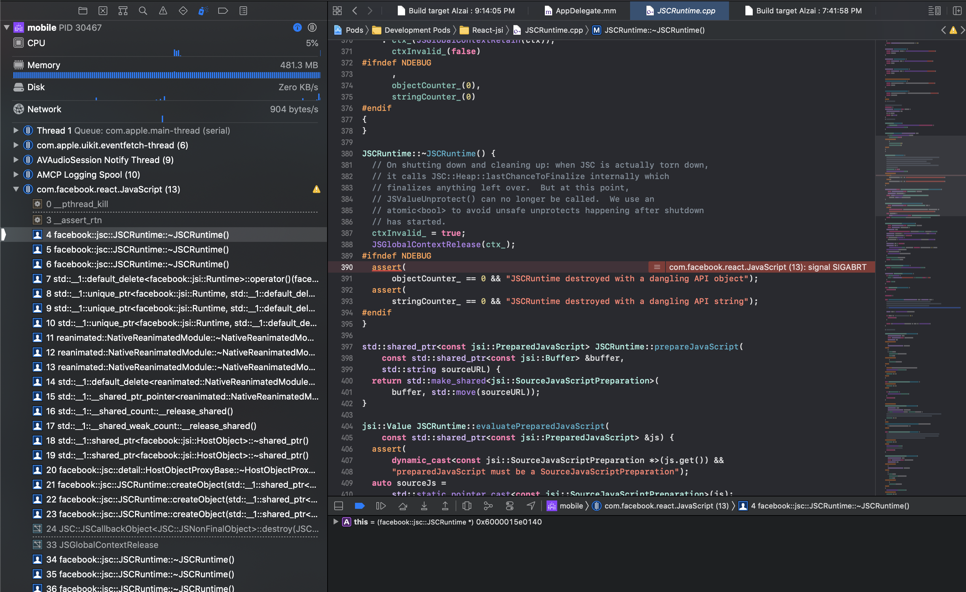Expand AMCP Logging Spool (10)
966x592 pixels.
coord(16,174)
